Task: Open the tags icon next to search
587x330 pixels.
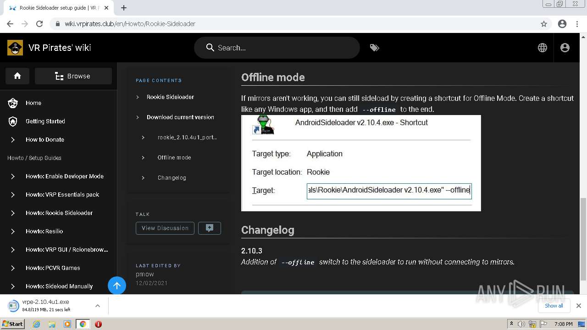Action: tap(375, 48)
